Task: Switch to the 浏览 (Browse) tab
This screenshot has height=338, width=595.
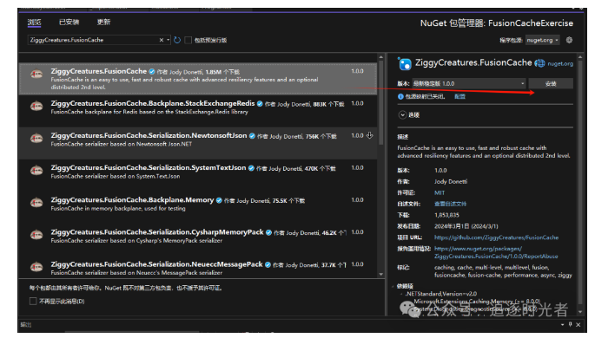Action: point(34,22)
